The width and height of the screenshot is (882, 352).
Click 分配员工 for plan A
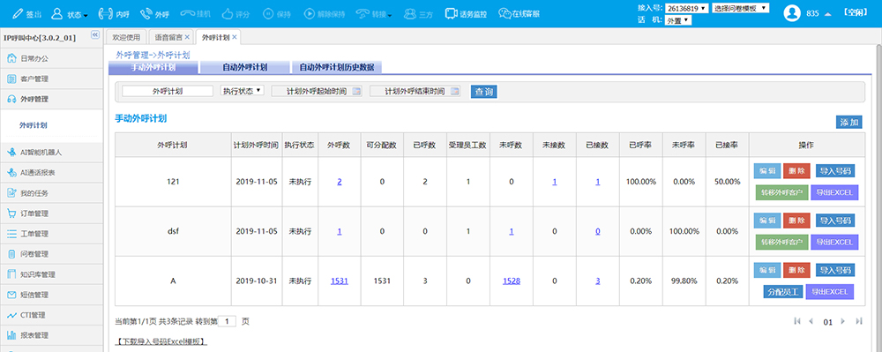(x=782, y=292)
